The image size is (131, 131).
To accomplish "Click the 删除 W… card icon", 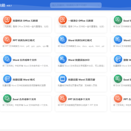I will (118, 59).
